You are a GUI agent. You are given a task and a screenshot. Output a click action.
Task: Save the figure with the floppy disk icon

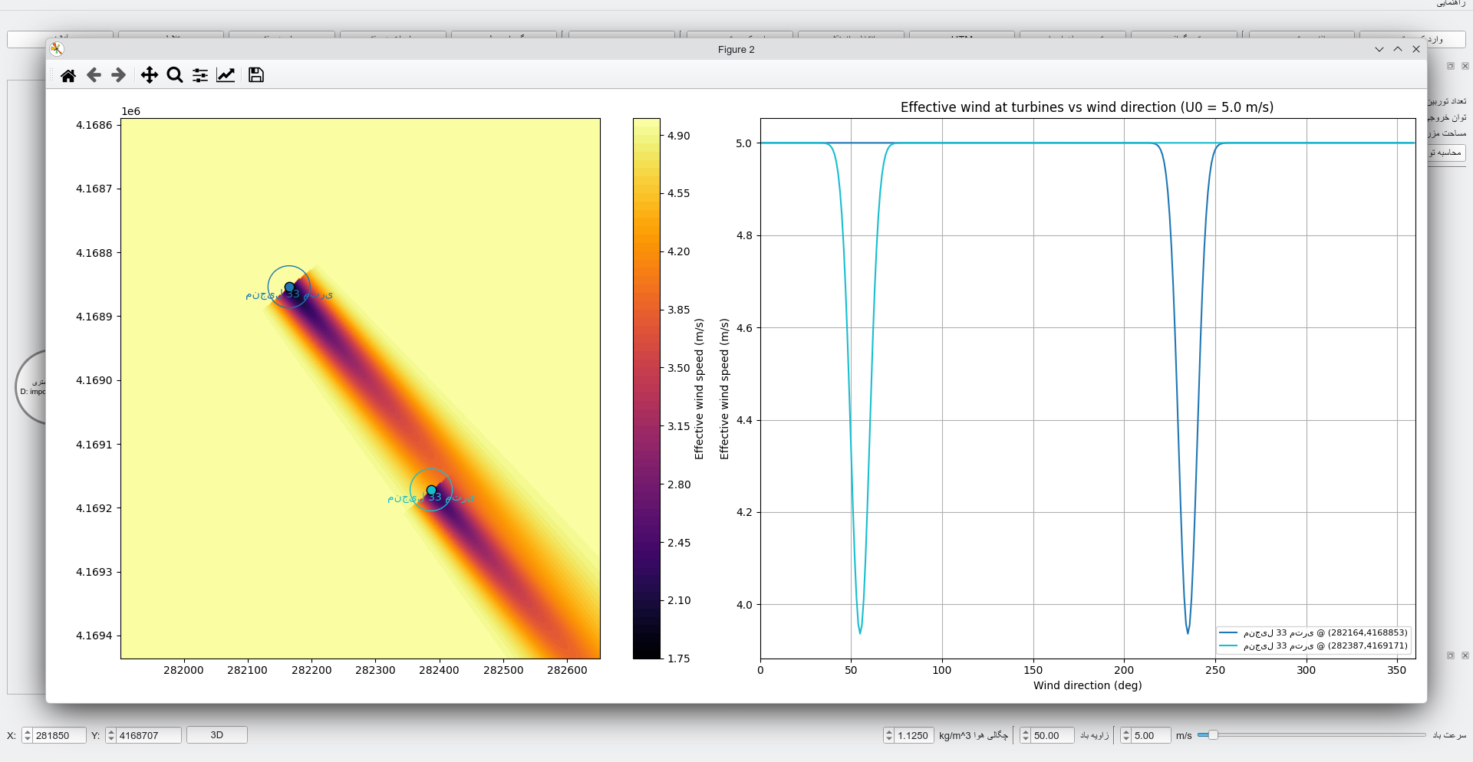(256, 75)
